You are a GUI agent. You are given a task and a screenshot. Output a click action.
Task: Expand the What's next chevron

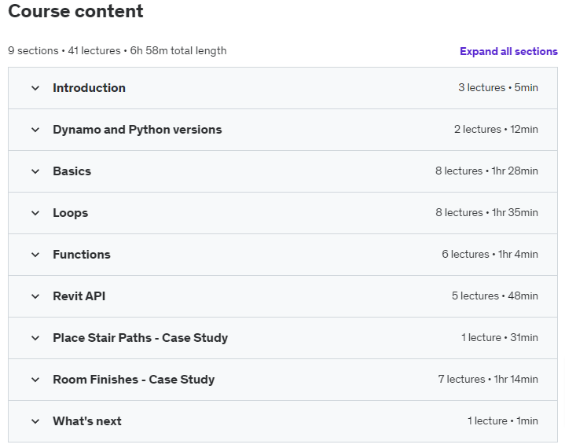click(x=35, y=421)
